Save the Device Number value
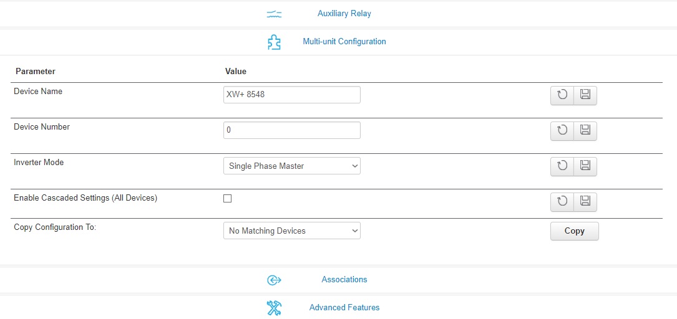The height and width of the screenshot is (319, 677). (585, 131)
